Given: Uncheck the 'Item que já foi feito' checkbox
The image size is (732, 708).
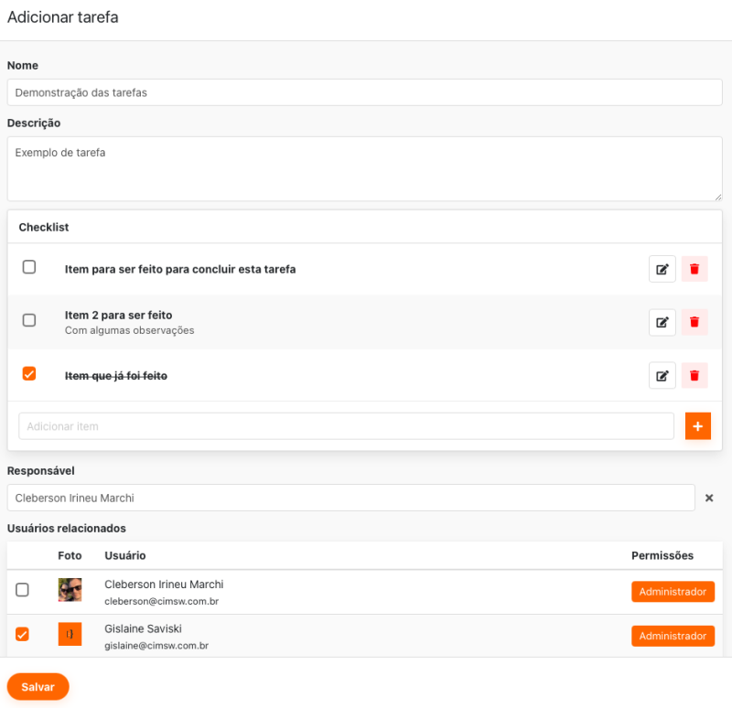Looking at the screenshot, I should pos(29,373).
